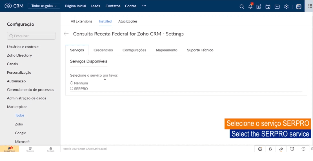Select the SERPRO radio option
313x161 pixels.
click(72, 89)
